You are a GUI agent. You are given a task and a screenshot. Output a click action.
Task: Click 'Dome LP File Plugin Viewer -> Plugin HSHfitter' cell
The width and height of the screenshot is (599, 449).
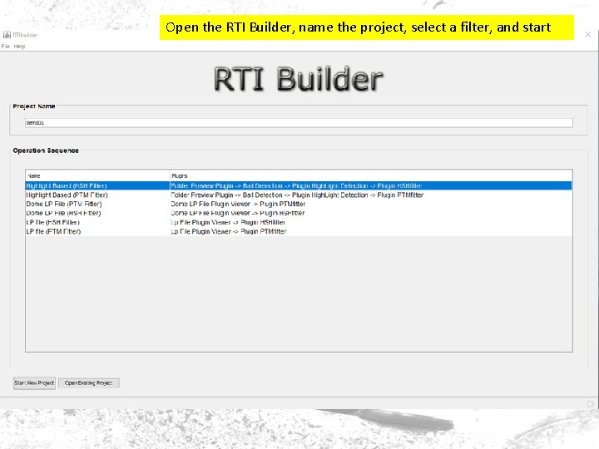371,213
